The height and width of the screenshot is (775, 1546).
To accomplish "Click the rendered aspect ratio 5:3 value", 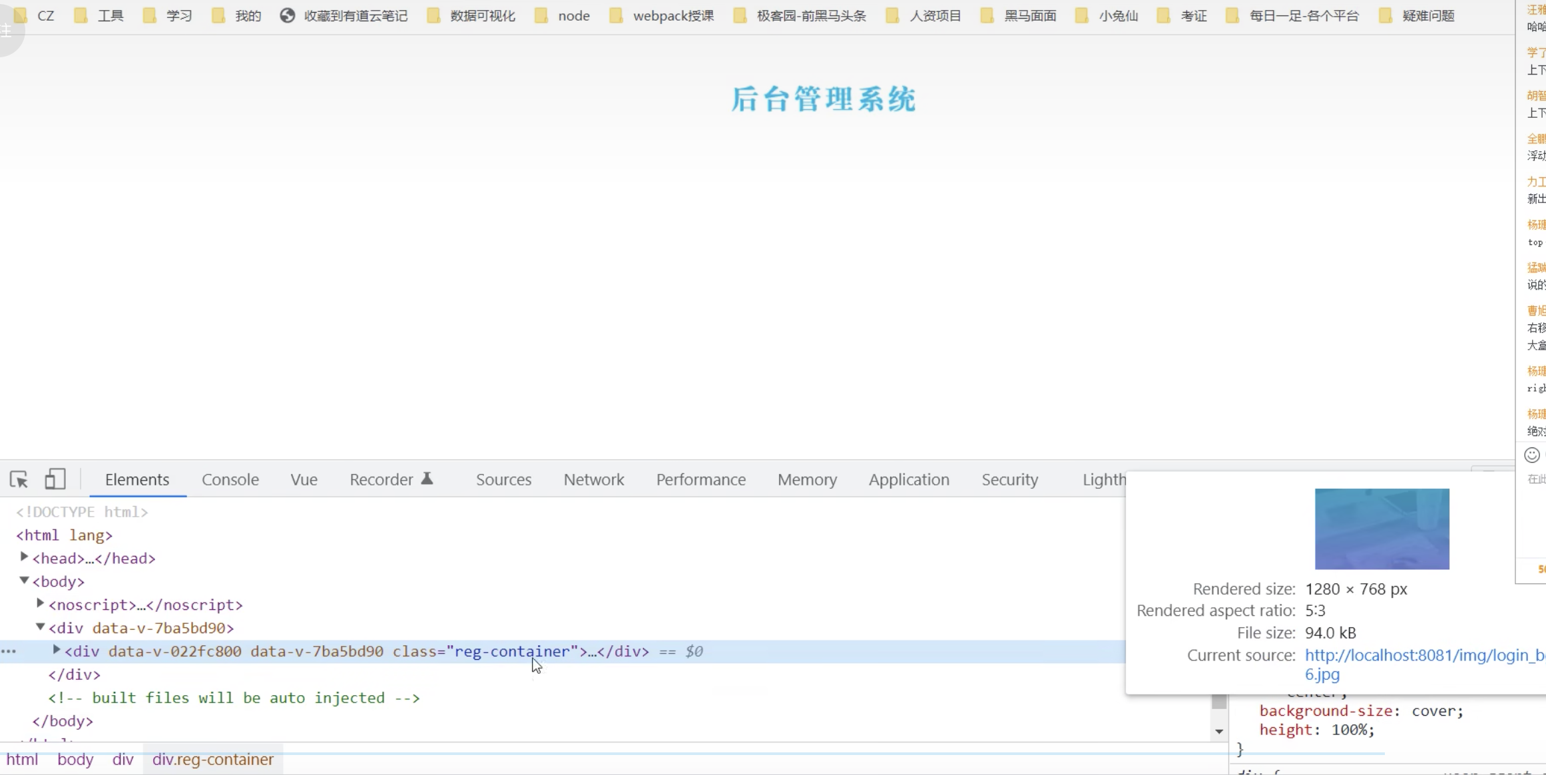I will (x=1315, y=610).
